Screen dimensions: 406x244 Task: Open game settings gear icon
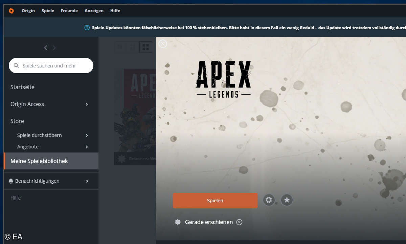tap(269, 200)
